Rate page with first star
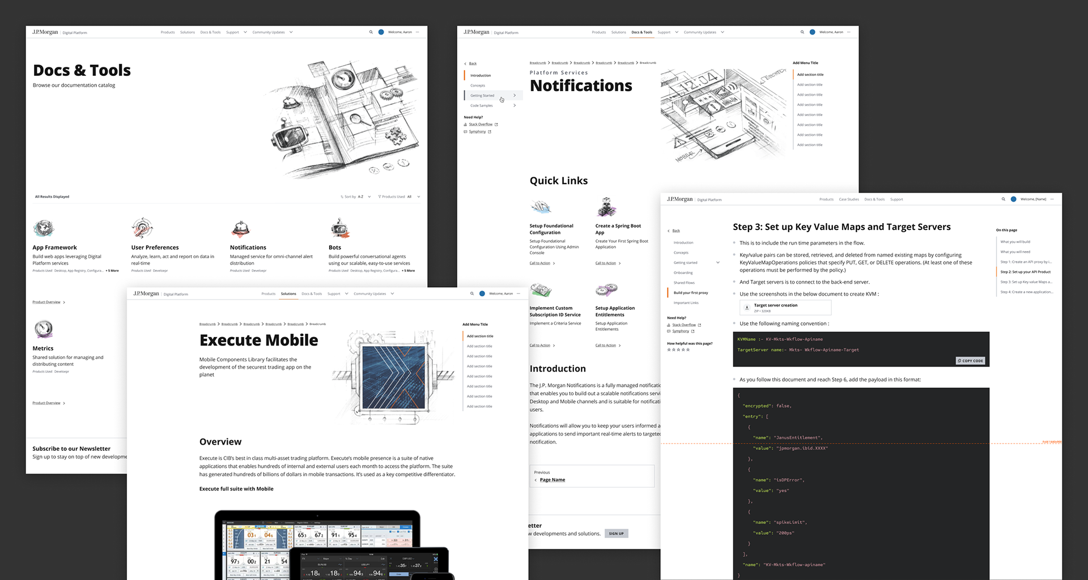Viewport: 1088px width, 580px height. coord(669,350)
